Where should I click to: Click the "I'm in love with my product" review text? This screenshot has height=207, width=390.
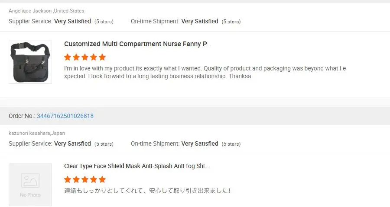[205, 73]
